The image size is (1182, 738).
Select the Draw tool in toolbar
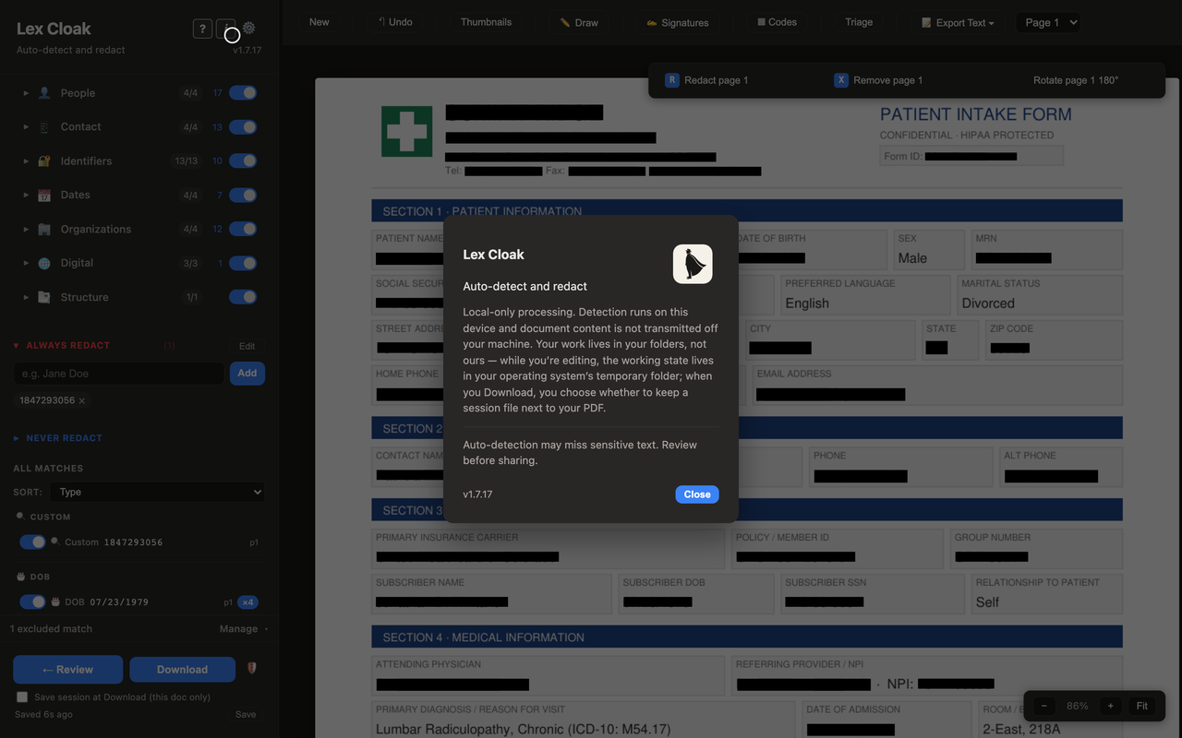579,23
